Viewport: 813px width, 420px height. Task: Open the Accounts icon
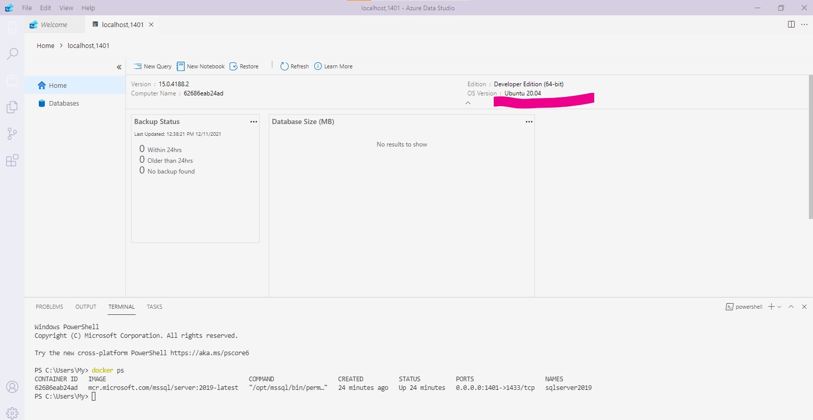pos(12,387)
